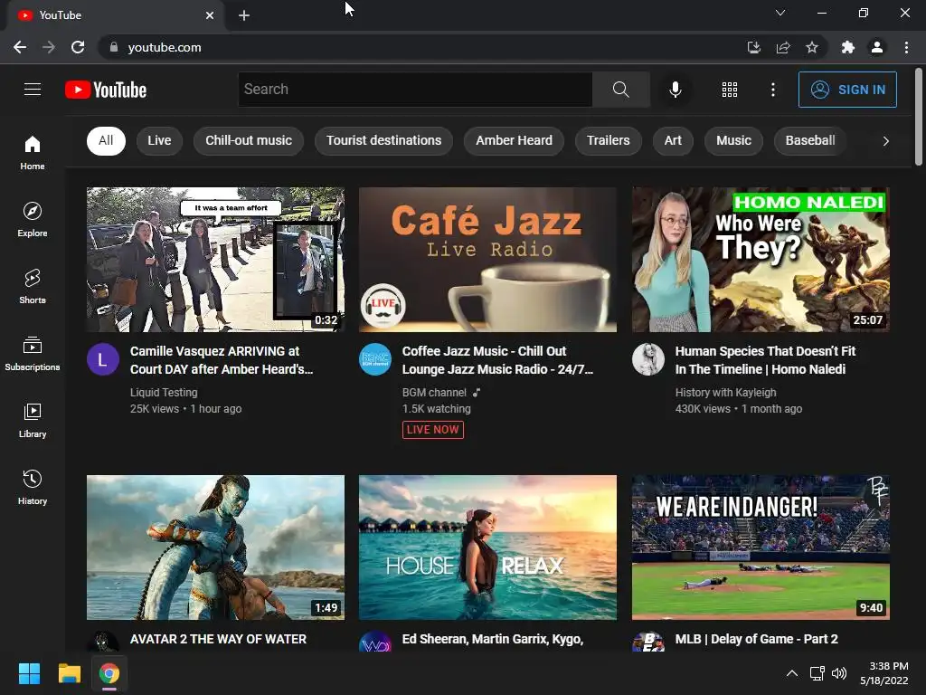Screen dimensions: 926x695
Task: Open the YouTube hamburger guide menu
Action: [33, 90]
